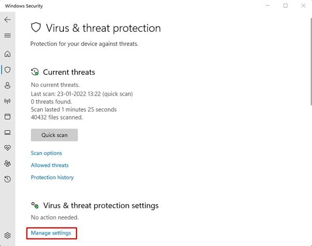312x246 pixels.
Task: Click the Quick scan button
Action: (54, 135)
